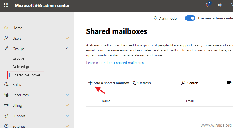233x128 pixels.
Task: Expand the Support menu chevron
Action: click(67, 116)
